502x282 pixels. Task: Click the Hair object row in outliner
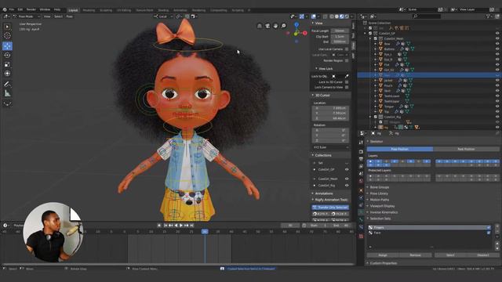[x=429, y=75]
